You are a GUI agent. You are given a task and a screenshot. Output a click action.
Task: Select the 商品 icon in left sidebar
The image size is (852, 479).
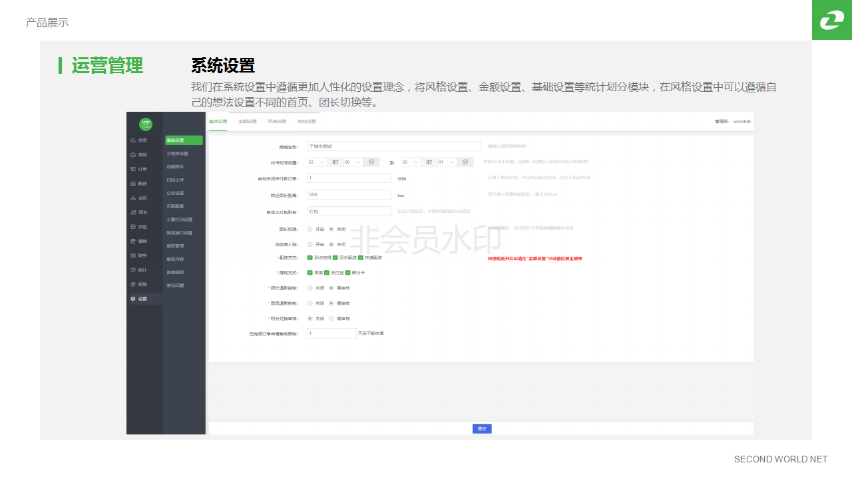click(133, 154)
